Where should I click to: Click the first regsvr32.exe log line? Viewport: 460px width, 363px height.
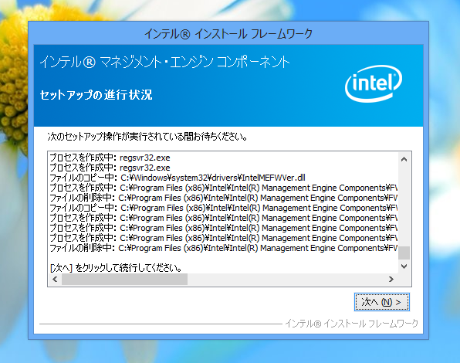point(110,158)
